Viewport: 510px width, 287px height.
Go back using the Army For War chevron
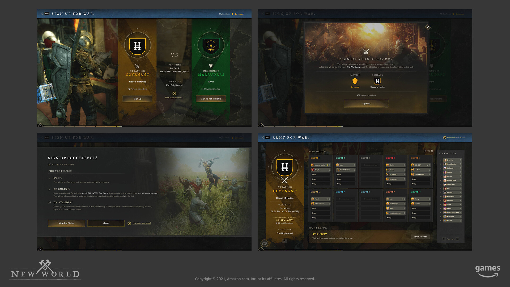pos(263,138)
